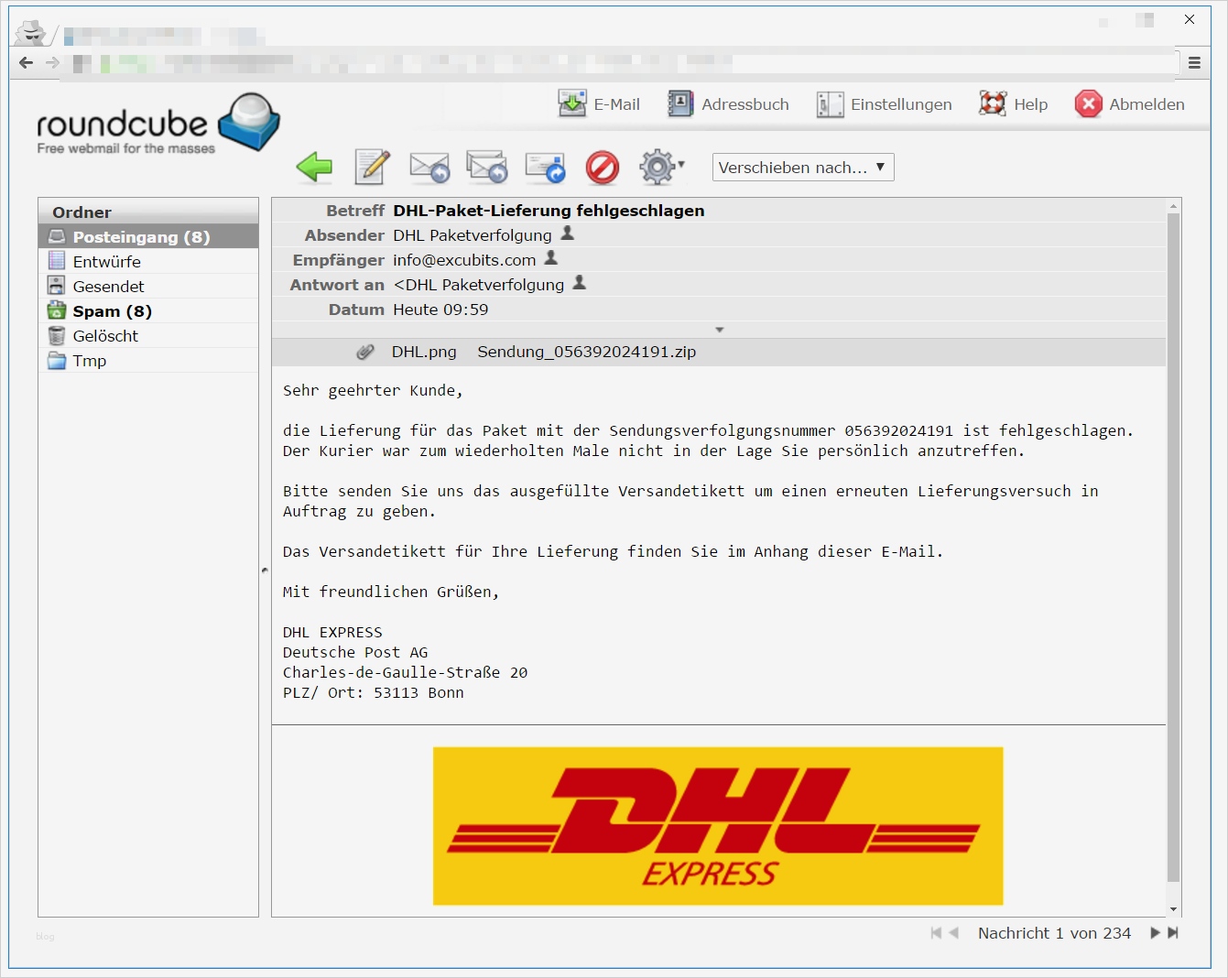Compose a new message with pencil icon
Image resolution: width=1228 pixels, height=978 pixels.
(372, 167)
